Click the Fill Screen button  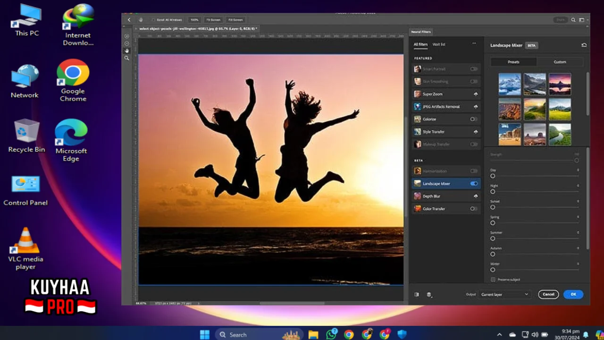[x=235, y=20]
